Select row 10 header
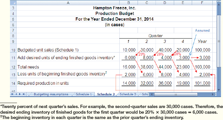Viewport: 223px width, 120px height. click(x=13, y=48)
